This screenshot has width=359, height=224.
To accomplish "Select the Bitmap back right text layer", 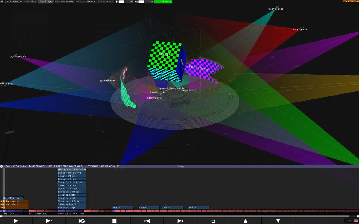I will click(72, 201).
